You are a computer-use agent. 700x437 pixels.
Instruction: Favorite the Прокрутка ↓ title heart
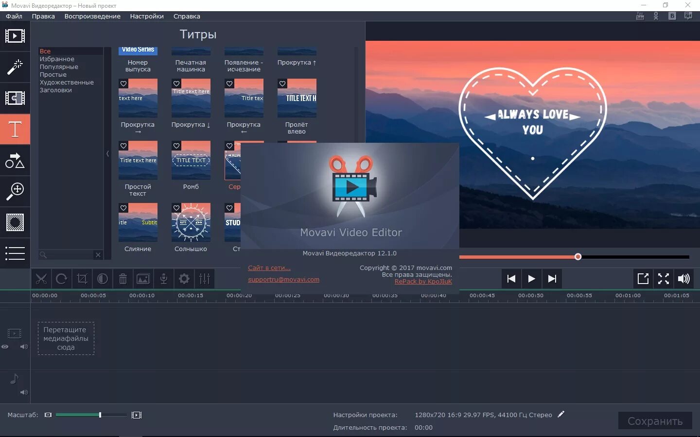pos(176,84)
